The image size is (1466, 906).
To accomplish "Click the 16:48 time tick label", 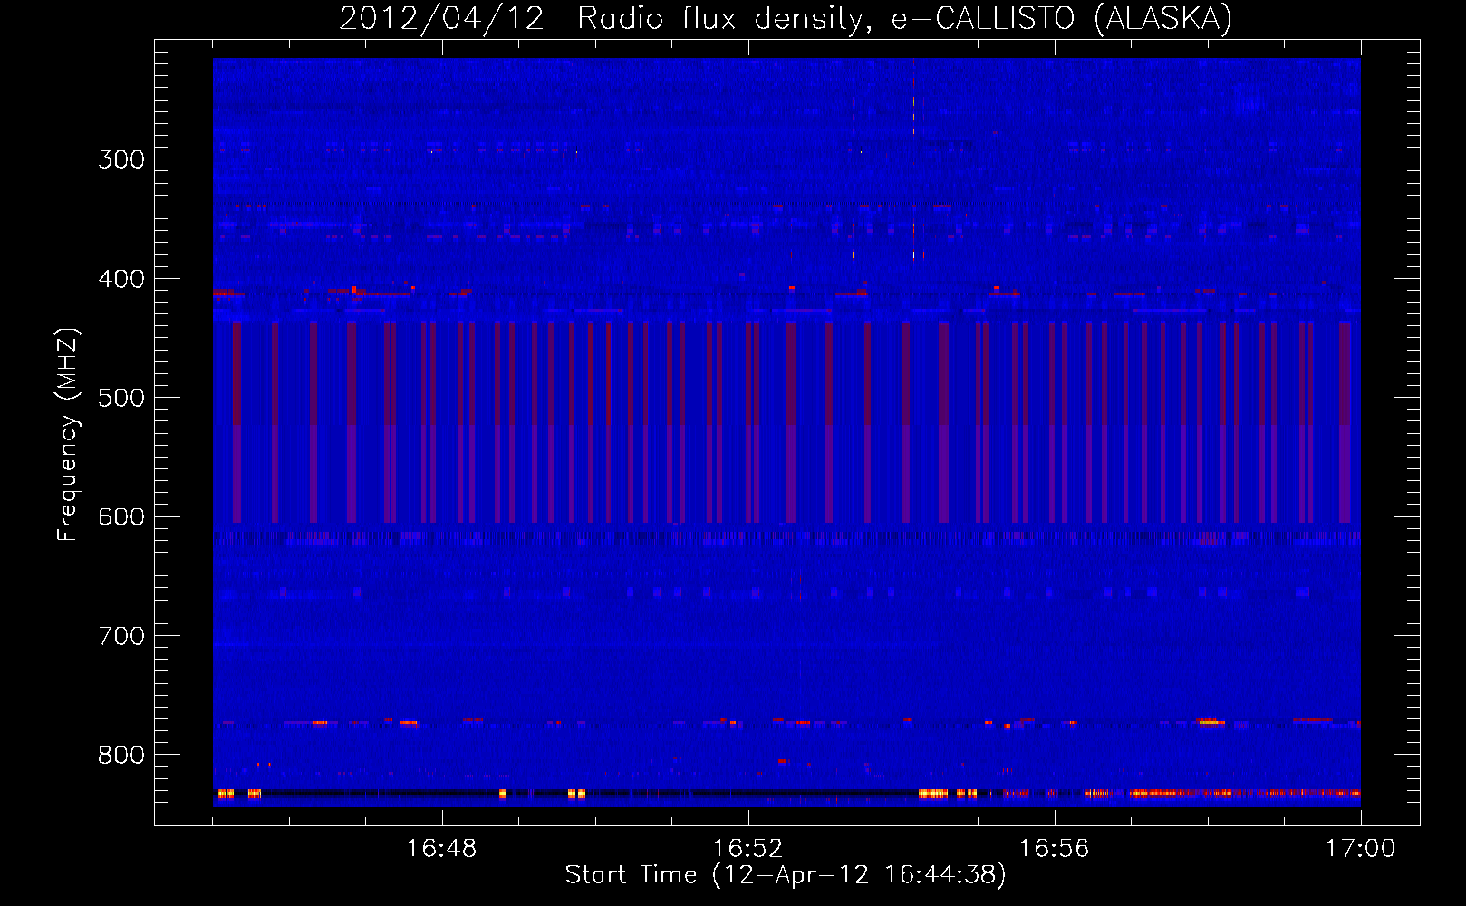I will 442,848.
